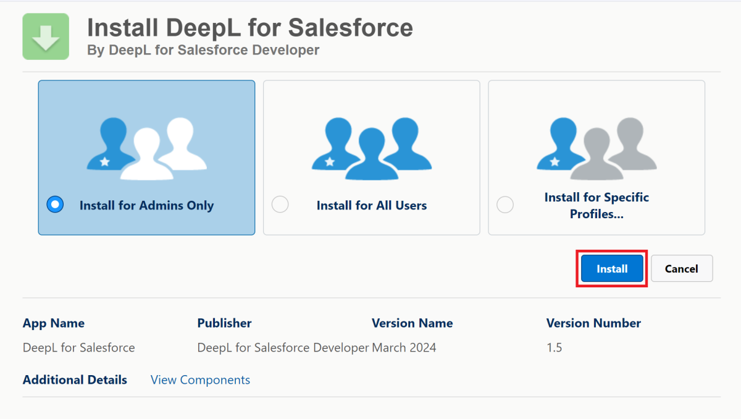
Task: Click the App Name value below its header
Action: (x=78, y=348)
